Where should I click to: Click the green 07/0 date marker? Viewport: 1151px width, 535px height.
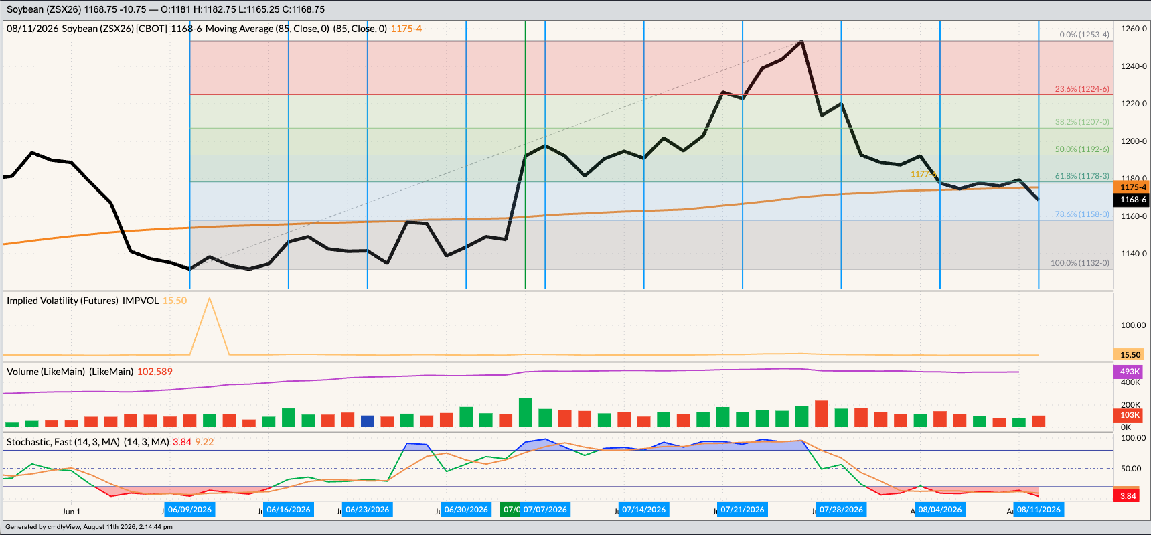510,510
